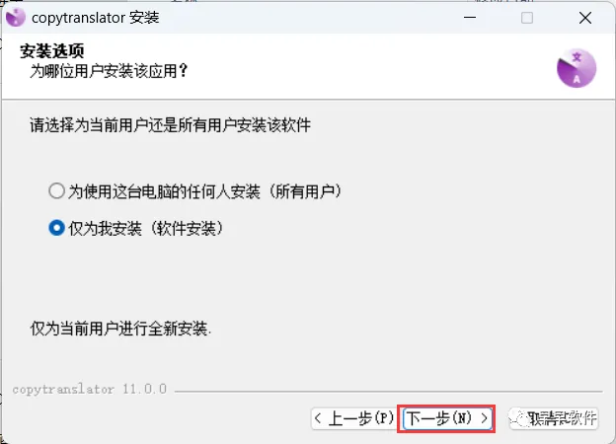Minimize the copytranslator installer window
The height and width of the screenshot is (444, 616).
coord(470,18)
